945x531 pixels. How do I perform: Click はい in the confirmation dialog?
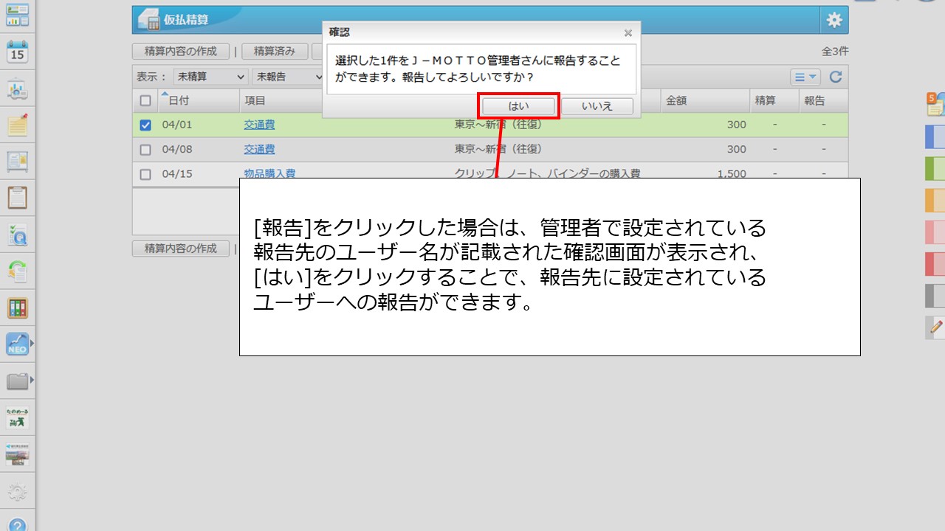coord(518,106)
